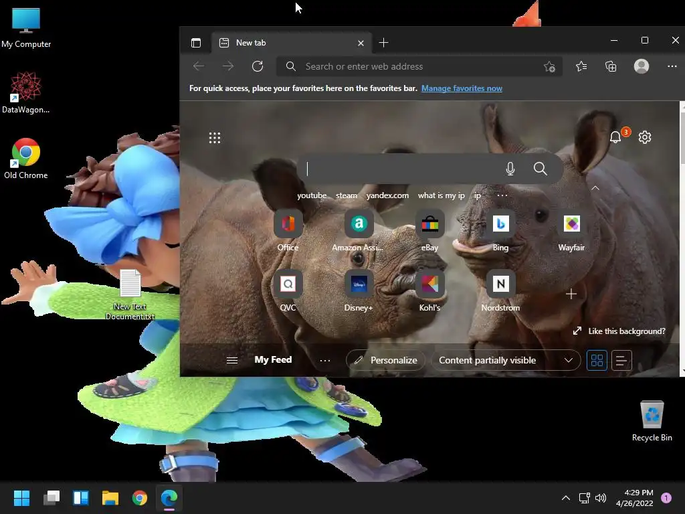Image resolution: width=685 pixels, height=514 pixels.
Task: Select the New tab tab
Action: click(292, 43)
